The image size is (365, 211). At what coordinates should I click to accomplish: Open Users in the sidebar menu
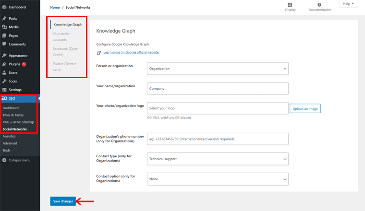13,73
